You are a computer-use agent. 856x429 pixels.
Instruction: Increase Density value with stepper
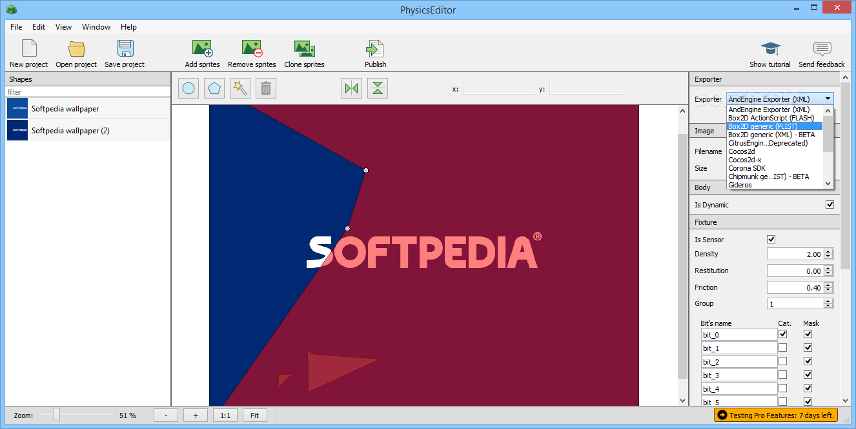pos(829,251)
